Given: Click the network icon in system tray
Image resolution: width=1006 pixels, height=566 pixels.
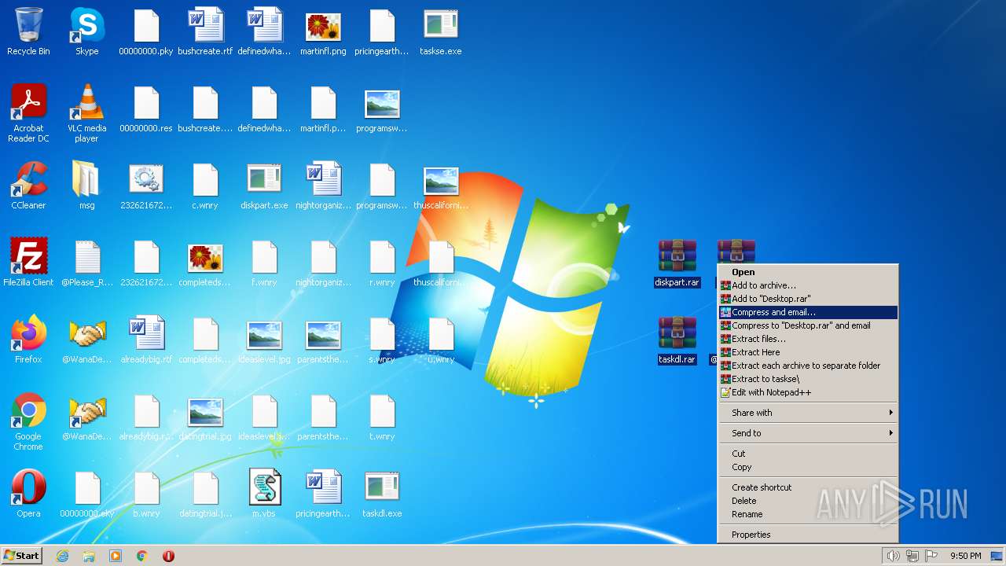Looking at the screenshot, I should (x=912, y=556).
